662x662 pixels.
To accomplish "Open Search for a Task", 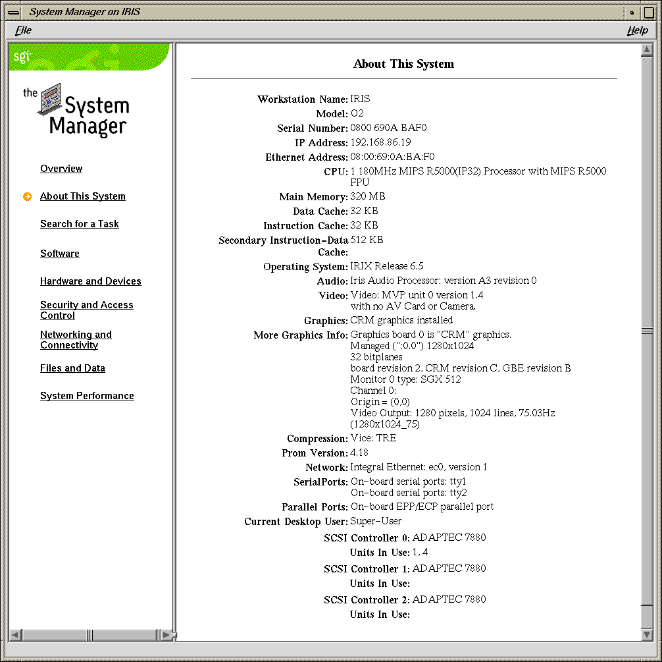I will tap(80, 224).
